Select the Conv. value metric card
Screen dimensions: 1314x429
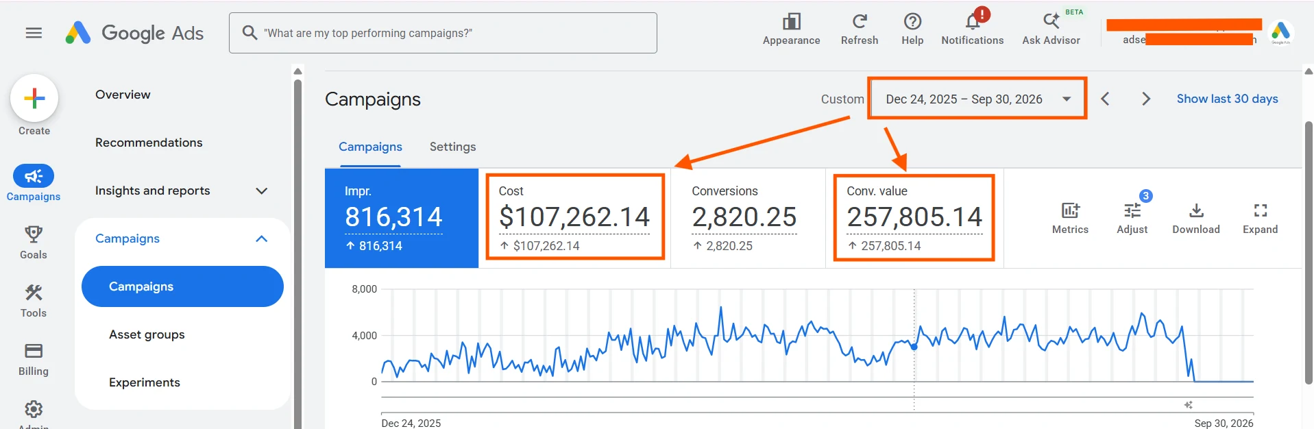coord(914,218)
